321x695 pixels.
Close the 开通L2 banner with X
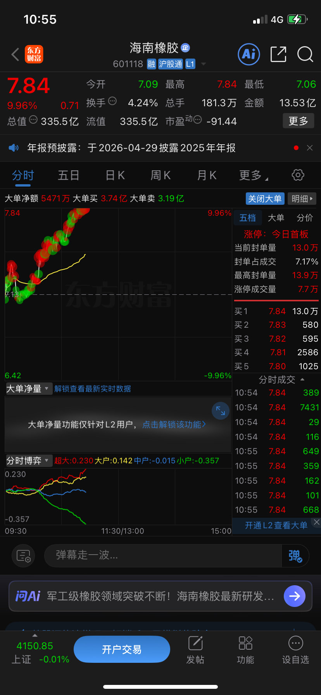pos(316,522)
